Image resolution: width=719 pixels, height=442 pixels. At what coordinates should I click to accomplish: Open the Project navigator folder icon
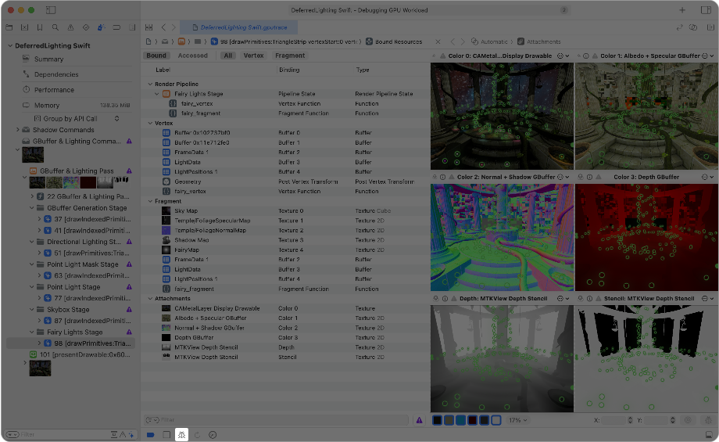point(11,27)
